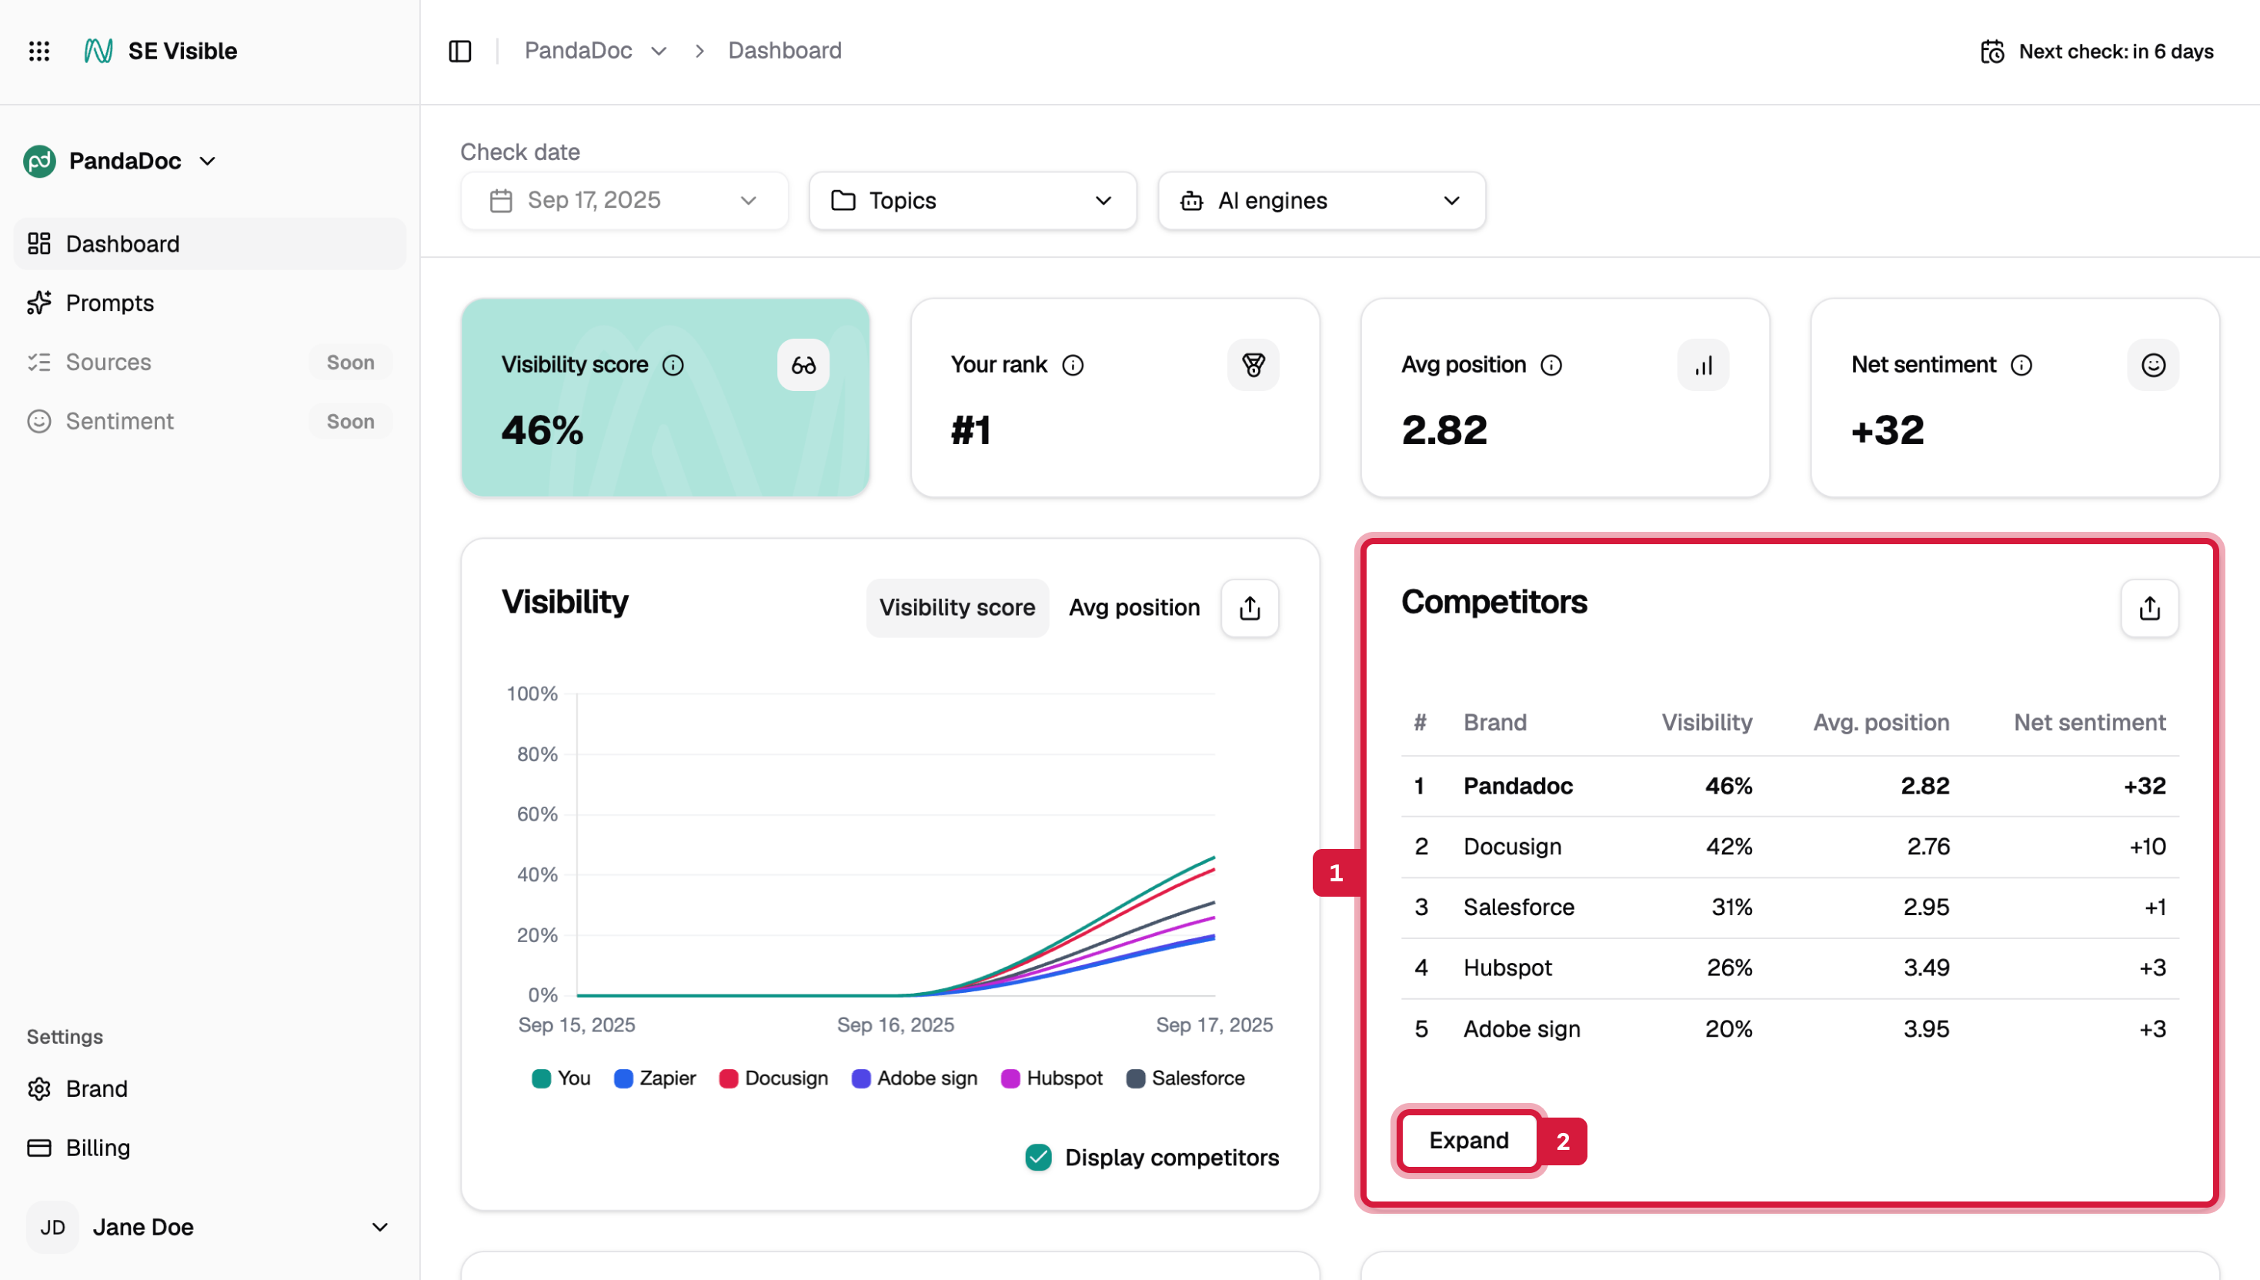Screen dimensions: 2260x1280
Task: Toggle the eye icon on the Visibility score card
Action: (x=803, y=365)
